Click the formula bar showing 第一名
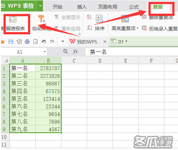 (132, 52)
